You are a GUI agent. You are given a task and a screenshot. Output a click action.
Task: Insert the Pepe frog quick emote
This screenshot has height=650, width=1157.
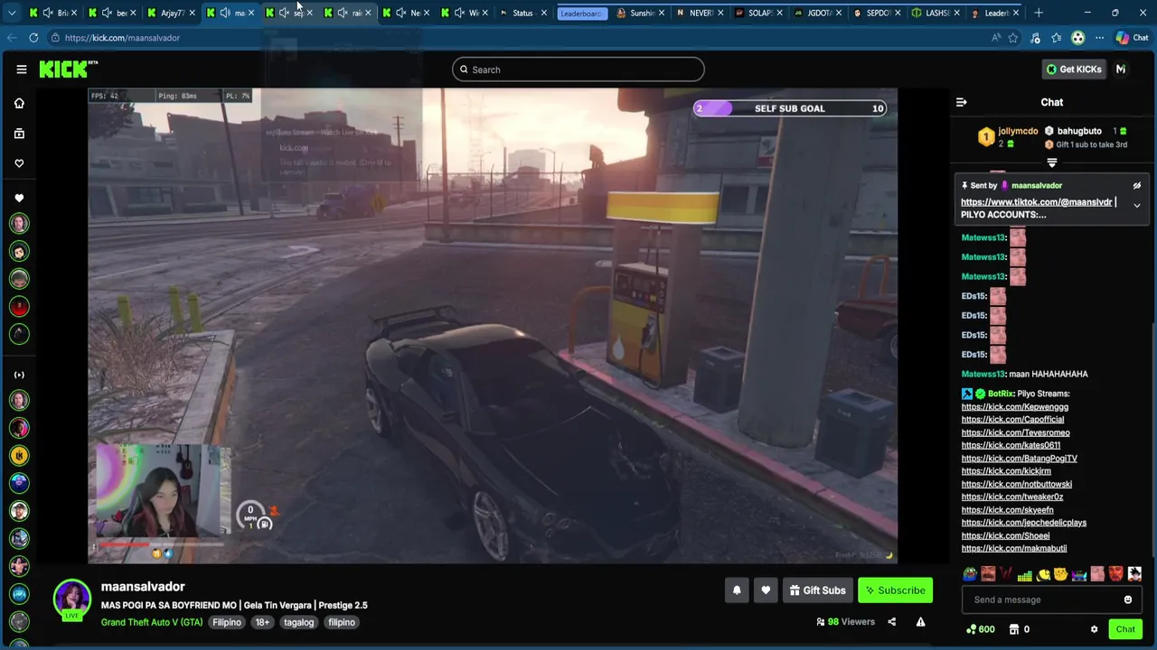pos(970,574)
